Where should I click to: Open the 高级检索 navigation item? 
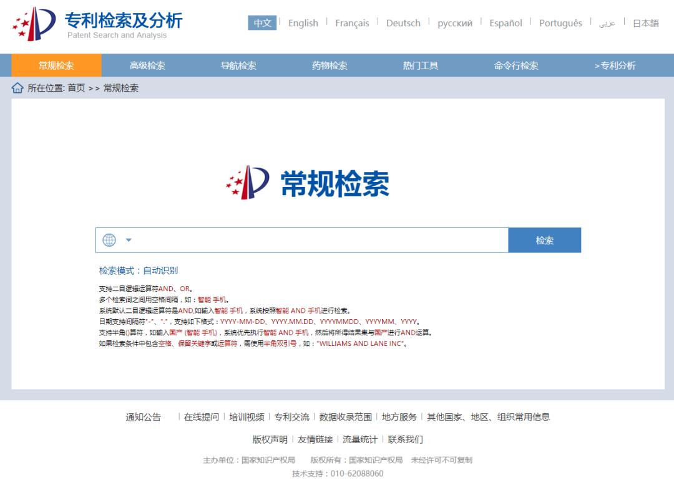[147, 65]
